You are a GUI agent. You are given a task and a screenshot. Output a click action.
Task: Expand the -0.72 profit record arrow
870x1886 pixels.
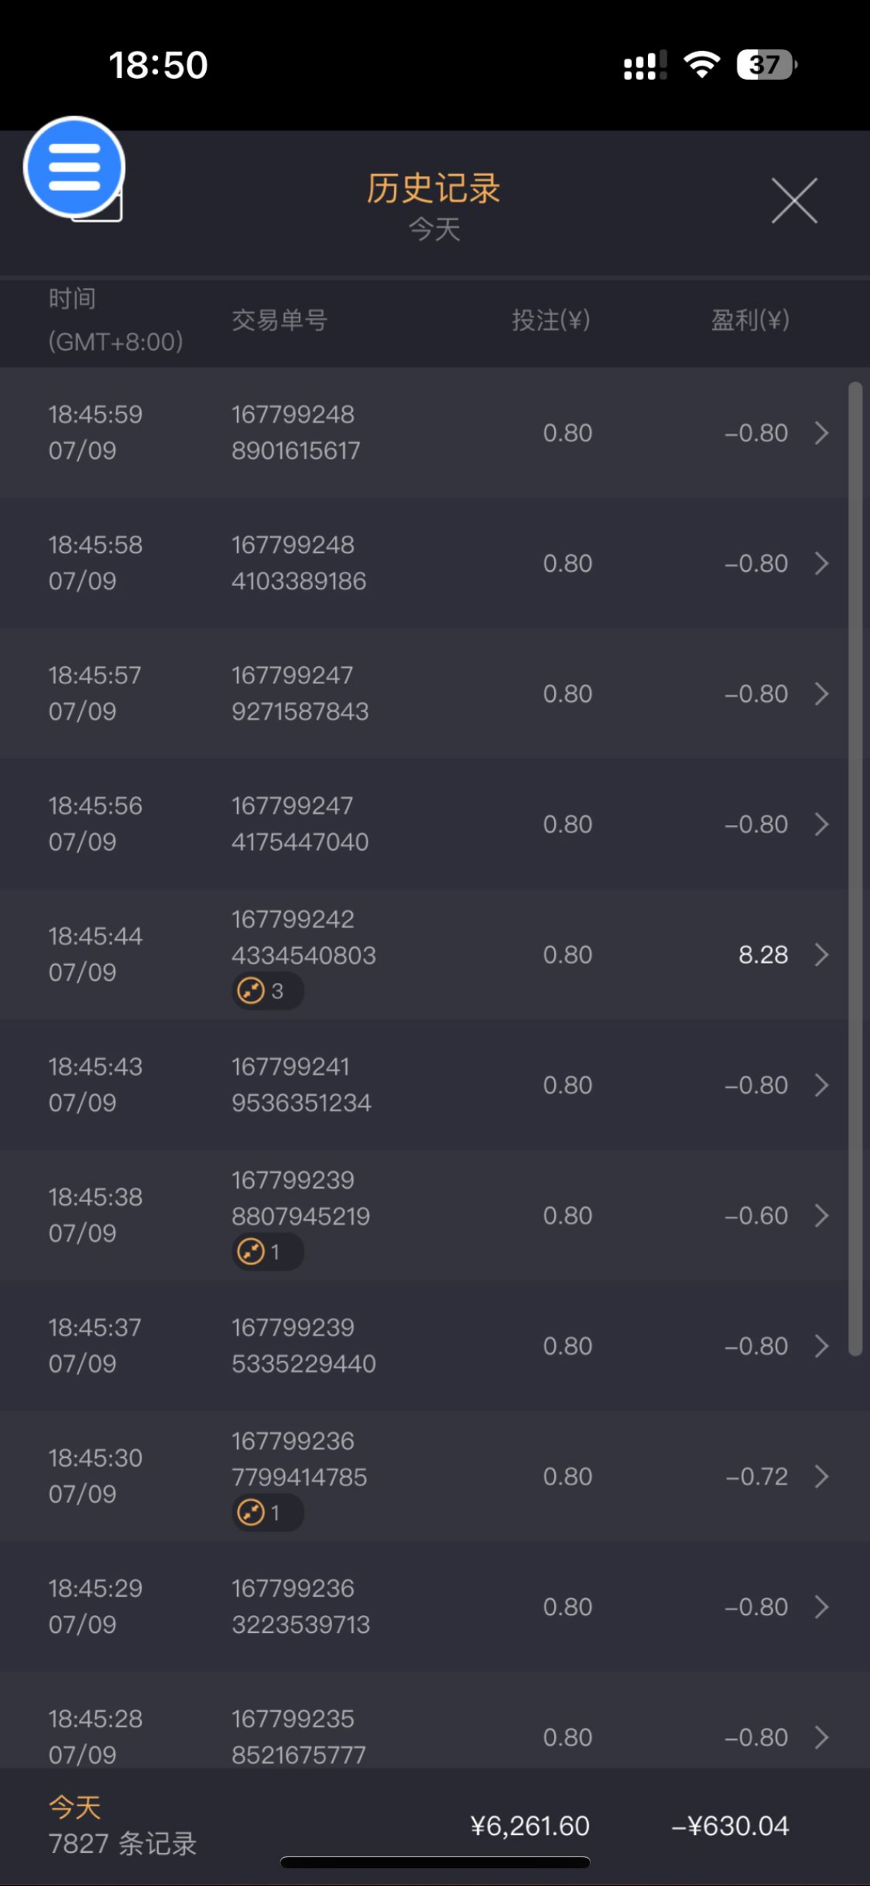pos(821,1476)
